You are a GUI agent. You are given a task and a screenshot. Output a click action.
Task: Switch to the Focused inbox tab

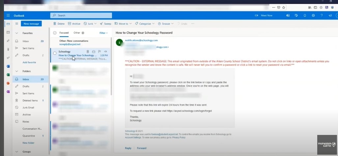coord(64,33)
